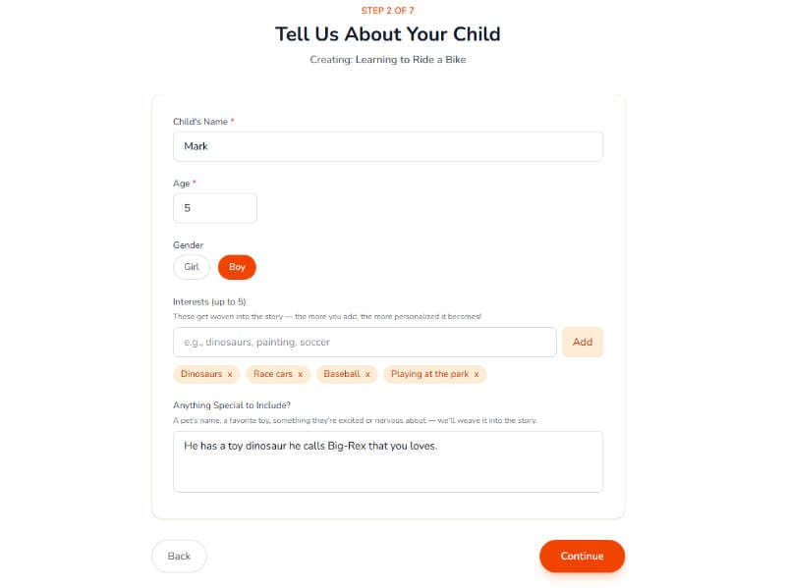Image resolution: width=786 pixels, height=588 pixels.
Task: Click the 'Tell Us About Your Child' heading
Action: (x=387, y=33)
